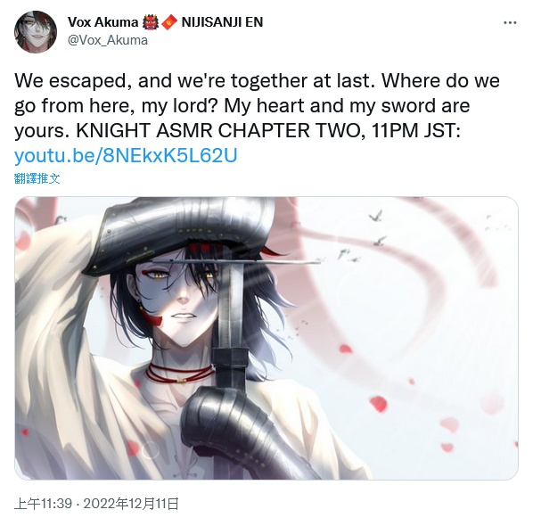Open the Vox Akuma display name

[103, 22]
